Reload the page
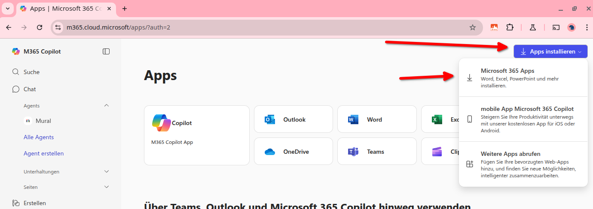 40,27
